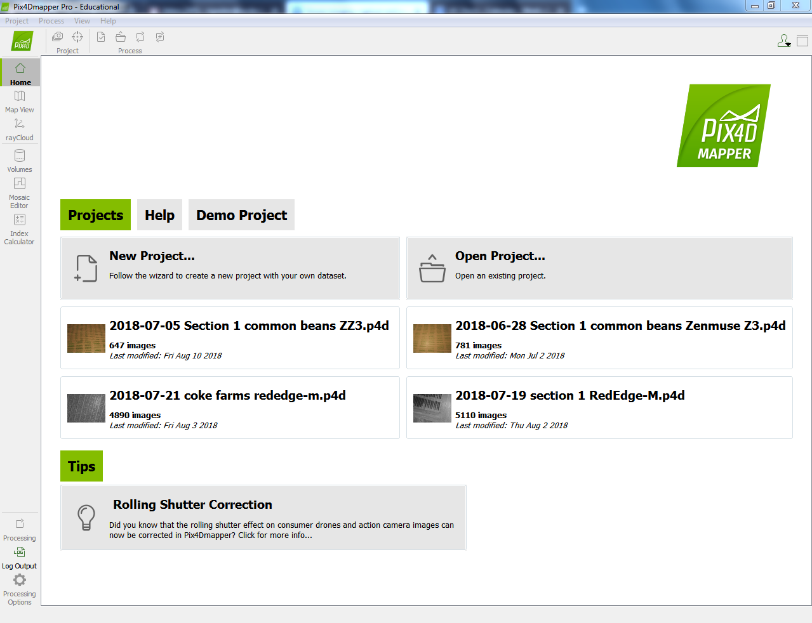
Task: Click thumbnail of 2018-07-19 RedEdge-M project
Action: [x=432, y=409]
